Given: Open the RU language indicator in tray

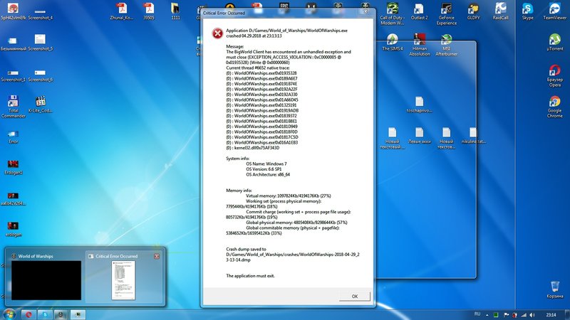Looking at the screenshot, I should (477, 314).
